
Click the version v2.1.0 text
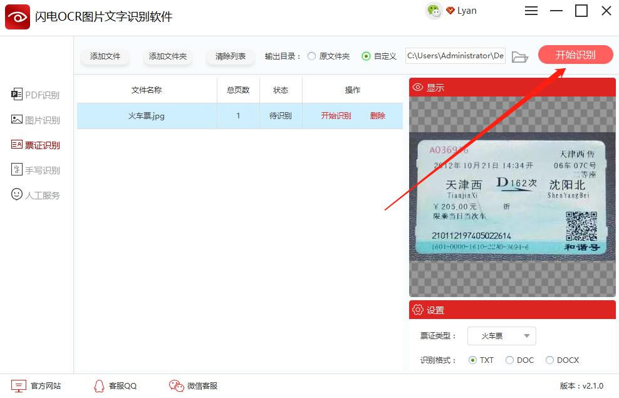click(x=581, y=385)
